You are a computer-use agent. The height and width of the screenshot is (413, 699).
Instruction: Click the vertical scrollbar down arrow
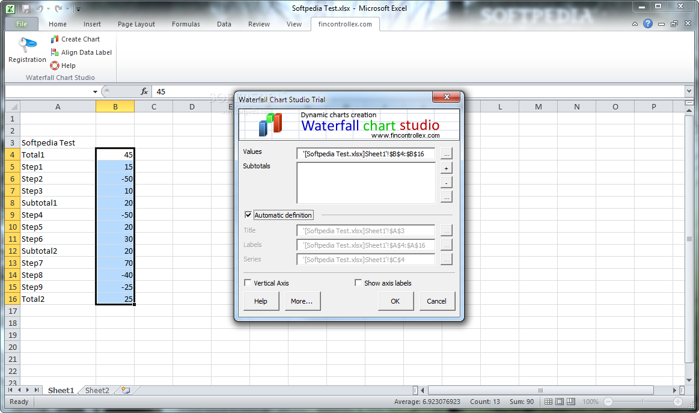click(689, 381)
